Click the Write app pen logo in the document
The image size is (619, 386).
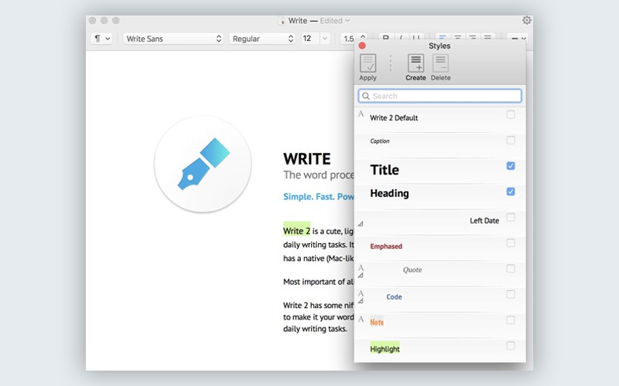tap(203, 164)
